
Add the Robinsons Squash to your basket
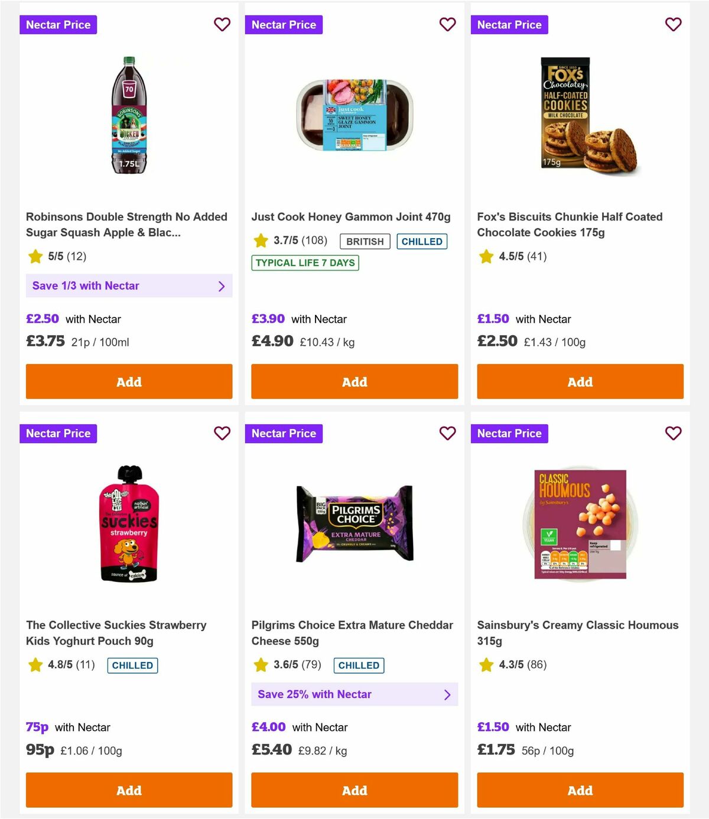(x=129, y=382)
